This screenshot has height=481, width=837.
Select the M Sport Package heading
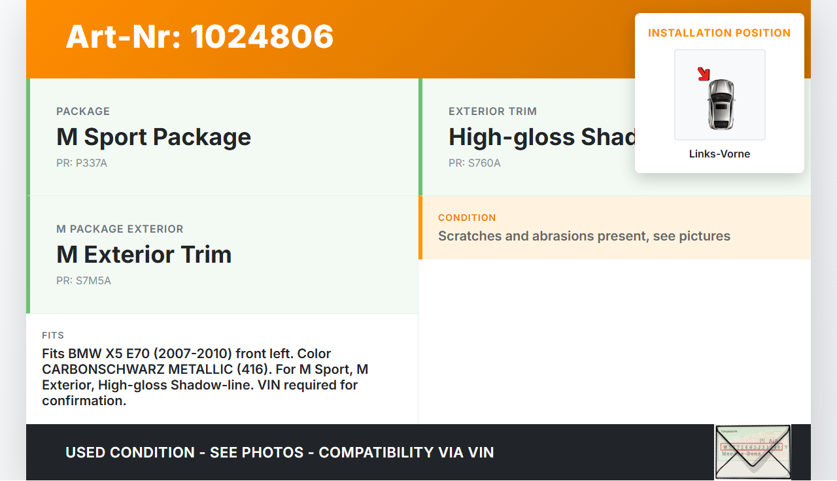pos(154,137)
